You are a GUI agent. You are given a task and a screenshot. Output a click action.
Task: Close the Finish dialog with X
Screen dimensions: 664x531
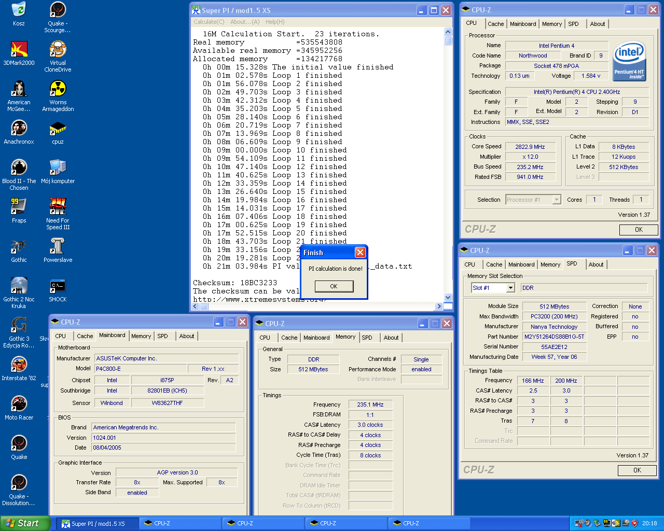pyautogui.click(x=360, y=253)
